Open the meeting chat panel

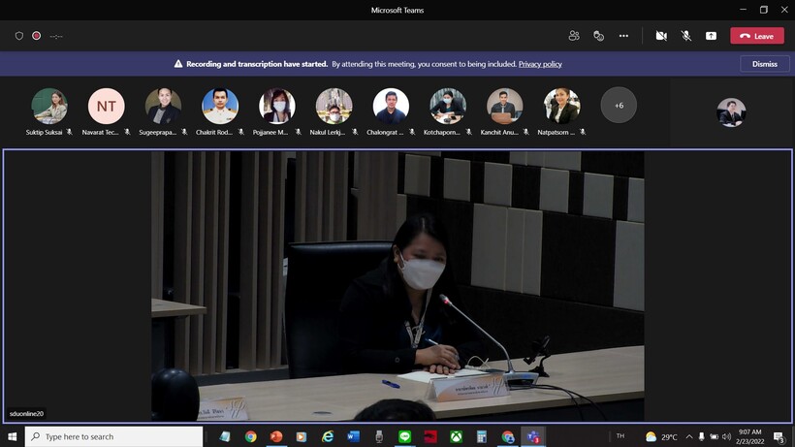tap(598, 36)
